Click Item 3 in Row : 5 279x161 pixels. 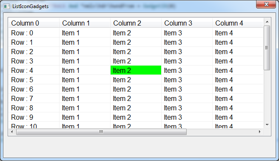coord(187,80)
